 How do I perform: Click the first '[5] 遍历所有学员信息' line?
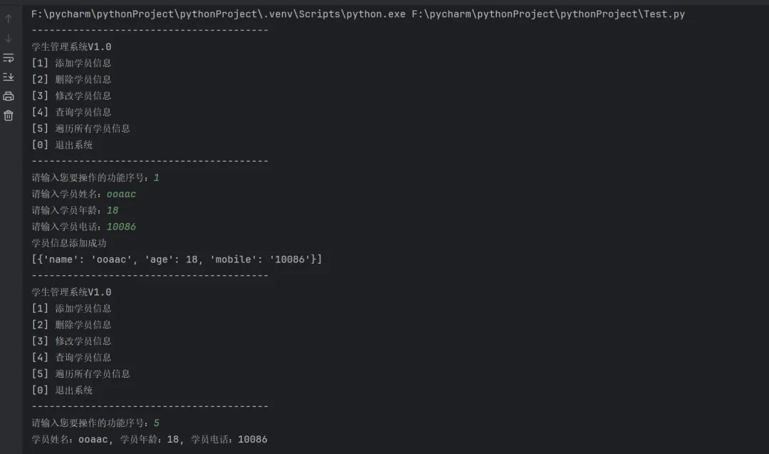pyautogui.click(x=80, y=128)
